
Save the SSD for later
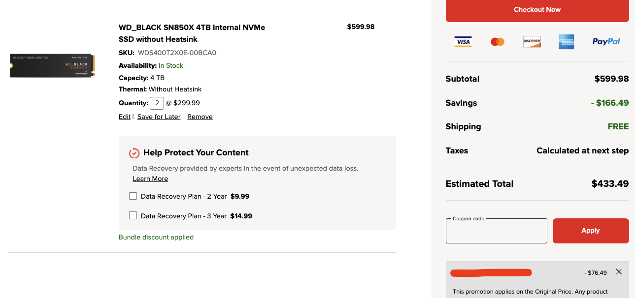tap(159, 117)
